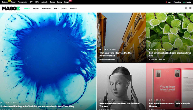Image resolution: width=193 pixels, height=110 pixels.
Task: Expand the New dropdown menu
Action: (56, 9)
